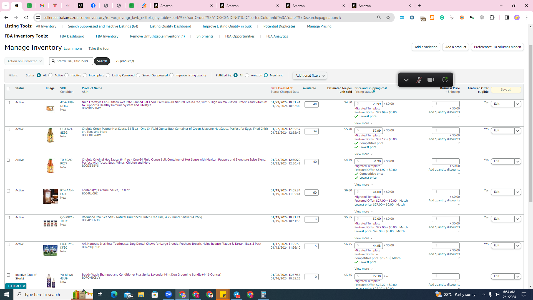
Task: Click the Add a product button
Action: (x=456, y=47)
